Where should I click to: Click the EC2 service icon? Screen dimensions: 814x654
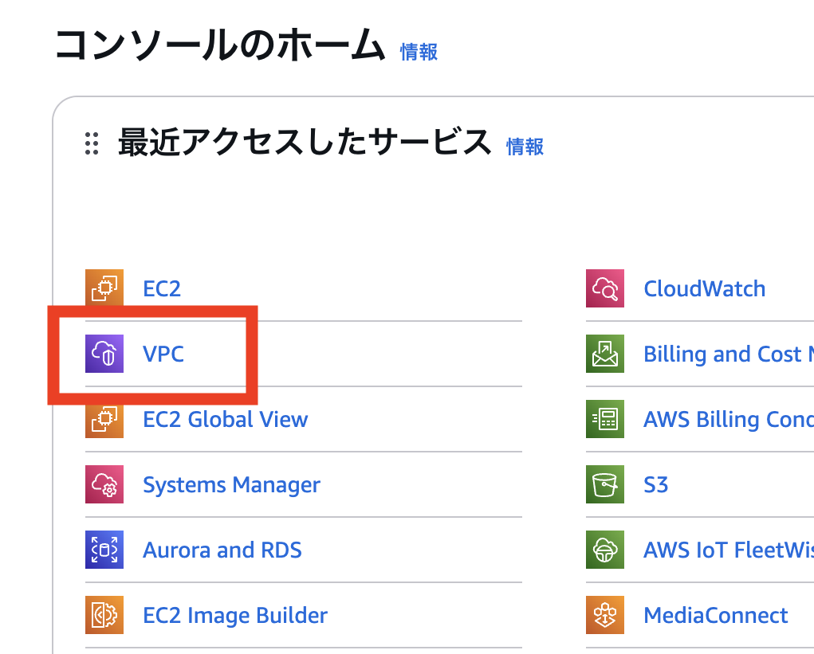104,288
